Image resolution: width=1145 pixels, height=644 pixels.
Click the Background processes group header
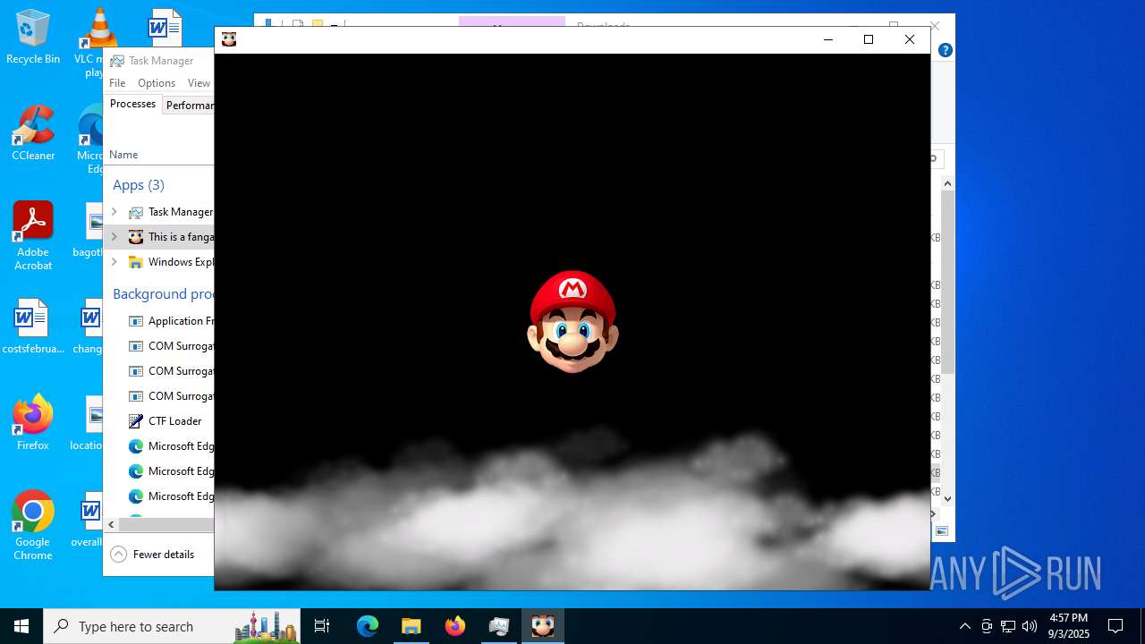tap(163, 294)
